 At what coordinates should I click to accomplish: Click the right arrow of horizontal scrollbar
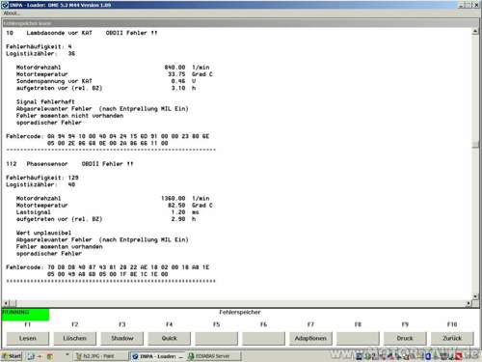click(x=469, y=303)
